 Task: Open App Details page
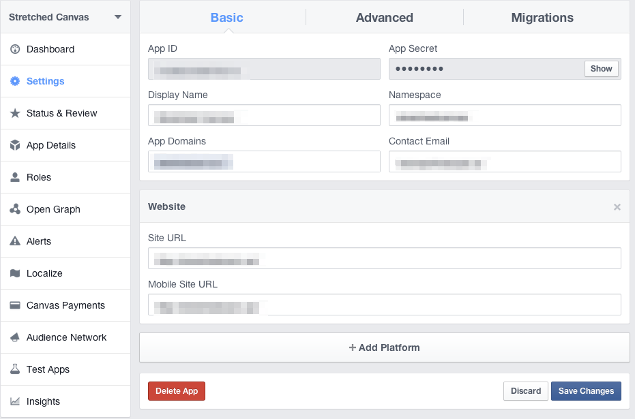(65, 145)
